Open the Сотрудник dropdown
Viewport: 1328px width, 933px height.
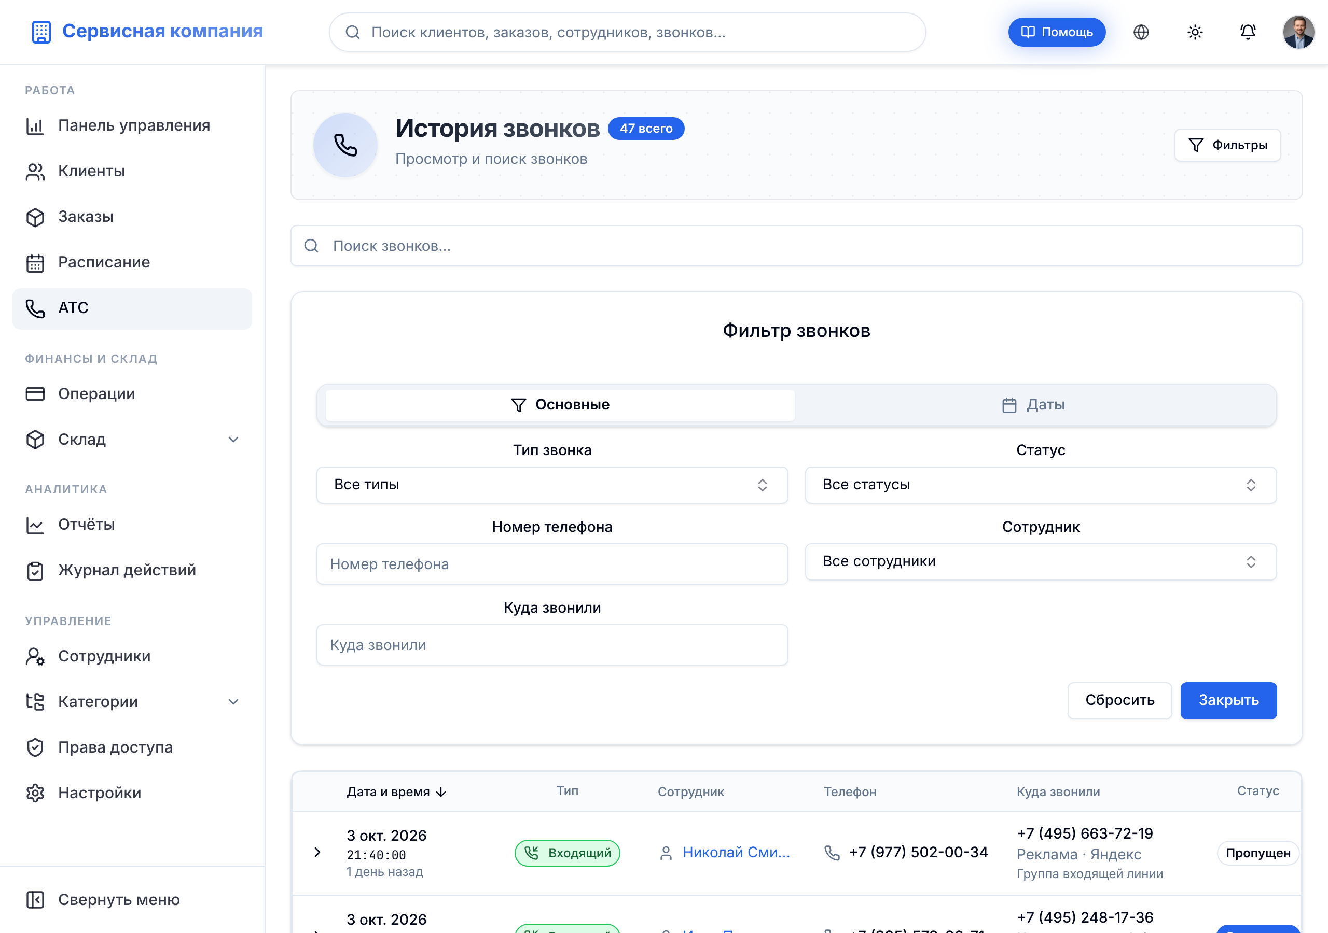1040,561
